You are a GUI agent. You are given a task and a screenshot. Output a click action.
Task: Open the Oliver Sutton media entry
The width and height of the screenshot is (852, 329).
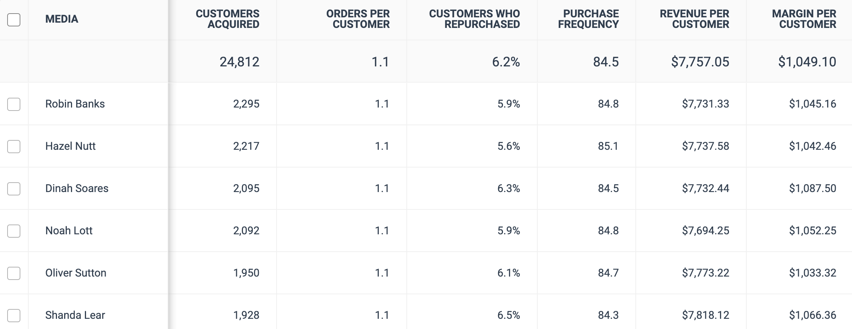76,273
